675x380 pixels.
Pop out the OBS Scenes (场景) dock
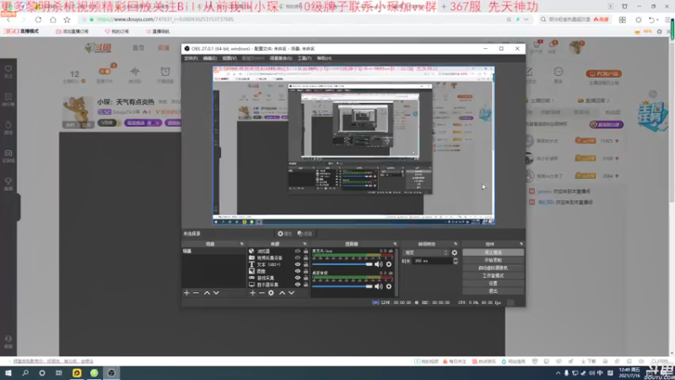pyautogui.click(x=241, y=244)
